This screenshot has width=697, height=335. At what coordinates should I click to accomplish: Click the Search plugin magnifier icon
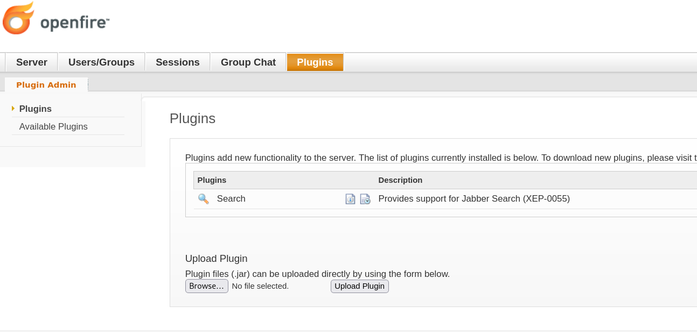click(204, 199)
